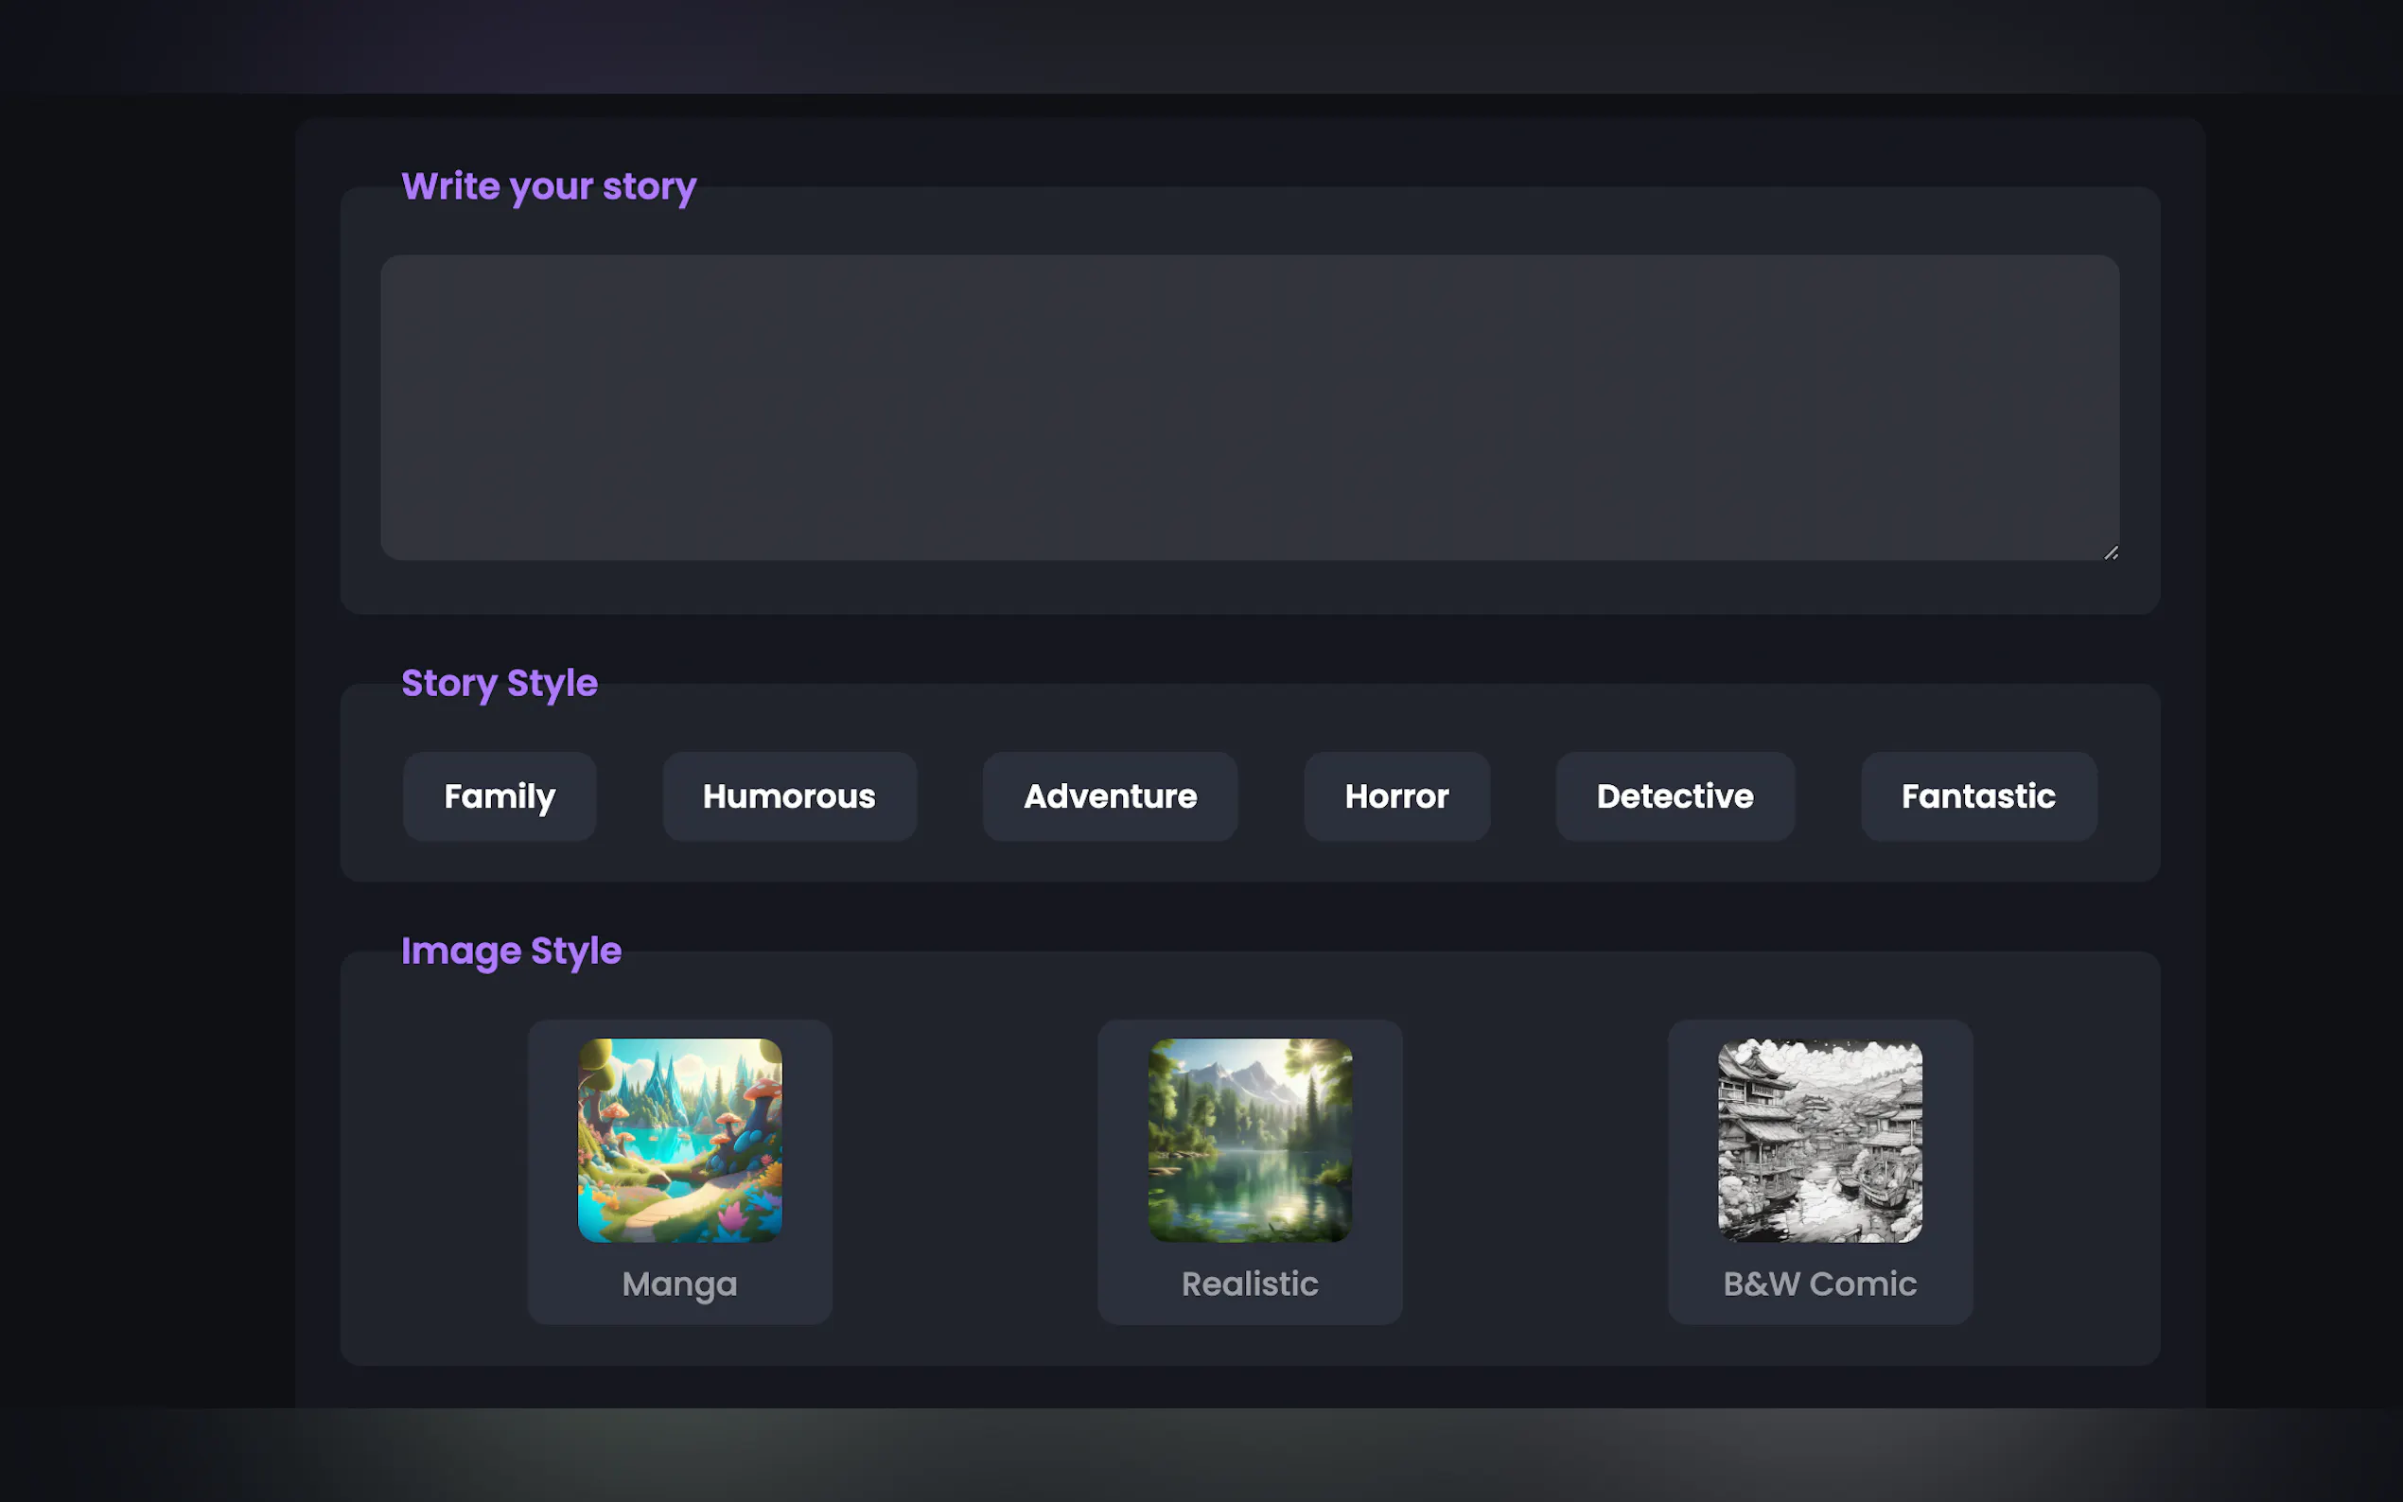Viewport: 2403px width, 1502px height.
Task: Click the Story Style heading
Action: click(499, 684)
